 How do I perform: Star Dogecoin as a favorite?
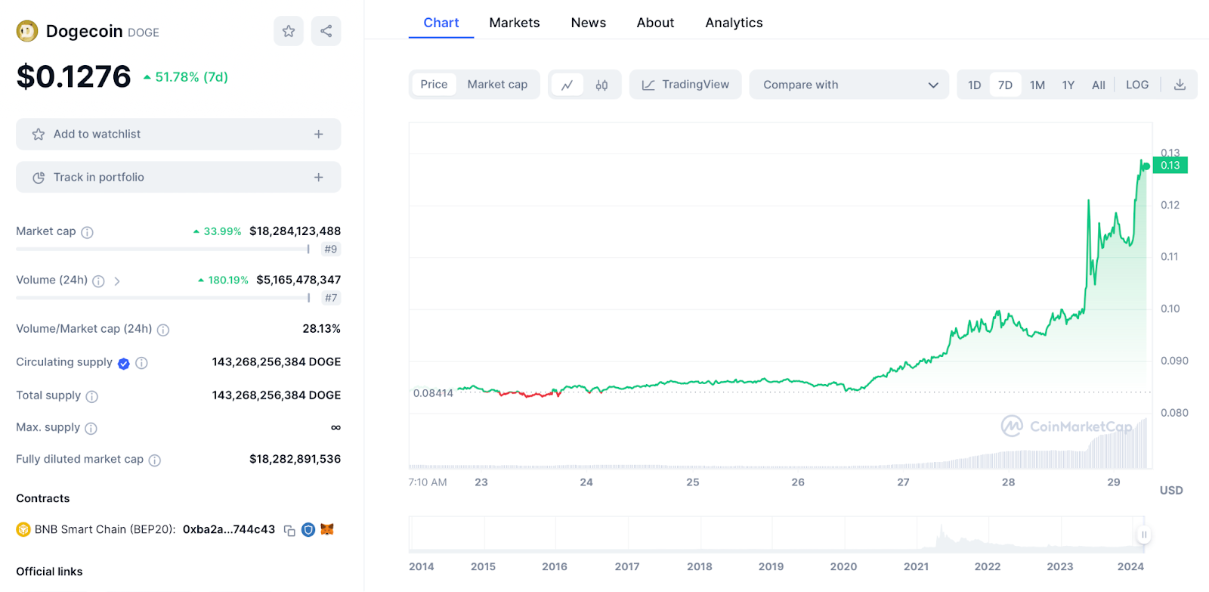point(289,31)
